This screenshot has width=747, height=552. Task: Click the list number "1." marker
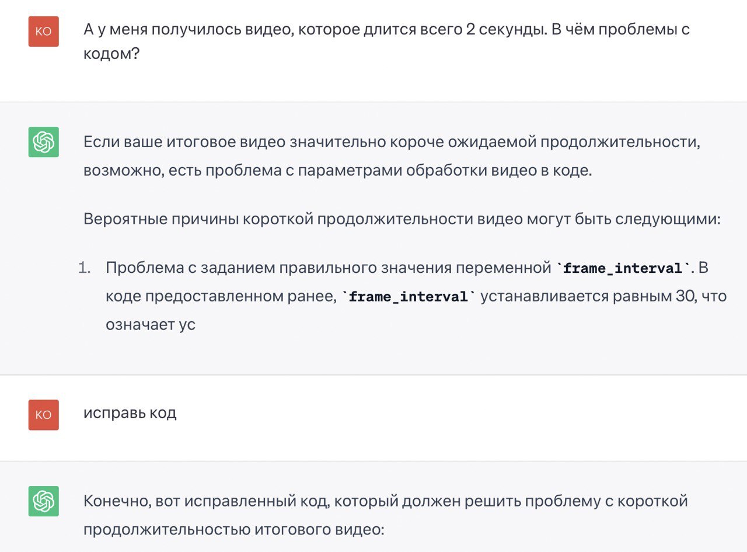coord(85,269)
